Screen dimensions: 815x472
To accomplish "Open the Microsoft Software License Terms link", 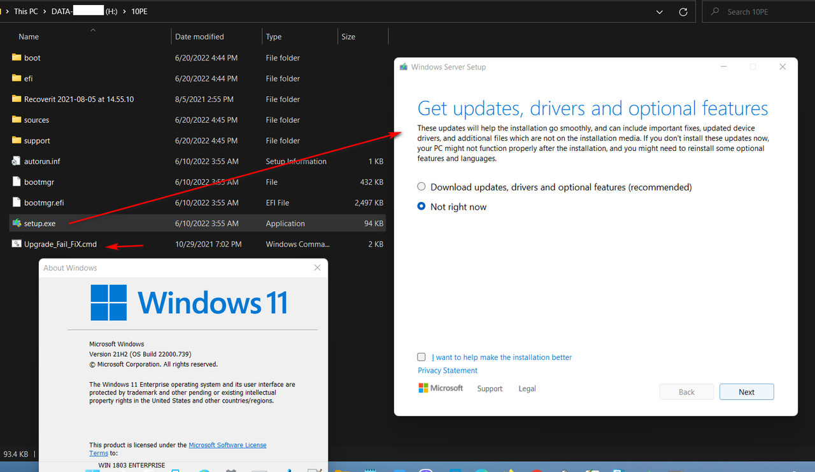I will click(227, 445).
